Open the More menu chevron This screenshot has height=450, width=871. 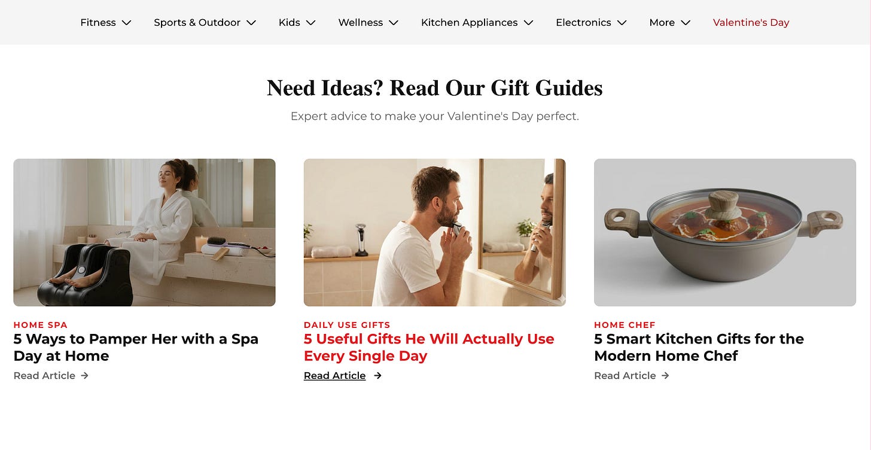coord(686,23)
